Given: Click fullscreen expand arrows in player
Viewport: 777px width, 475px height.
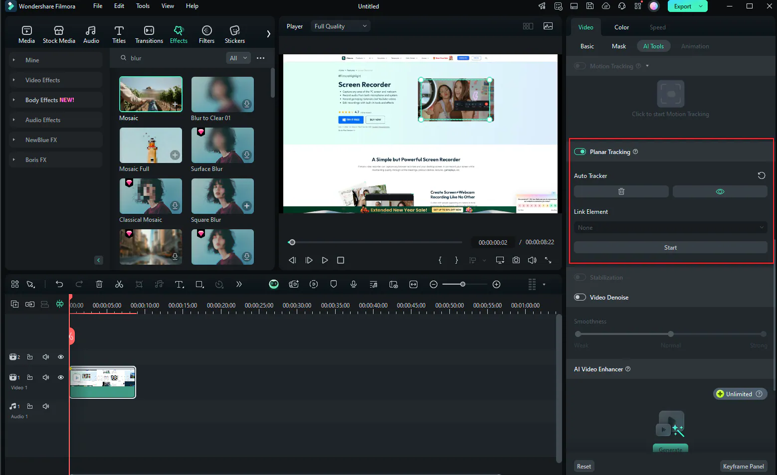Looking at the screenshot, I should point(548,260).
